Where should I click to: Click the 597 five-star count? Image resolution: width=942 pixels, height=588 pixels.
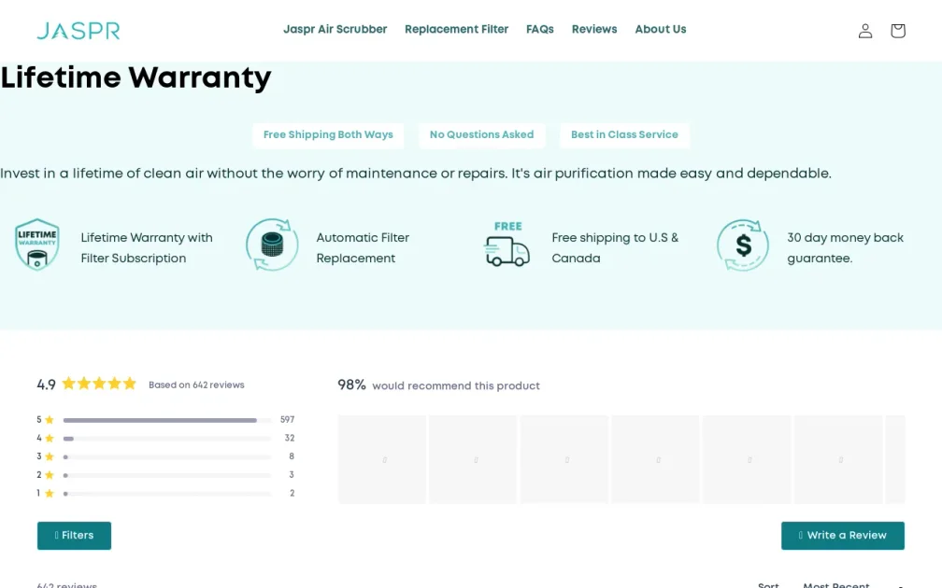[287, 419]
